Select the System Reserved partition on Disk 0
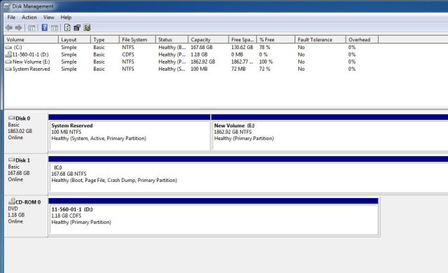 (129, 133)
